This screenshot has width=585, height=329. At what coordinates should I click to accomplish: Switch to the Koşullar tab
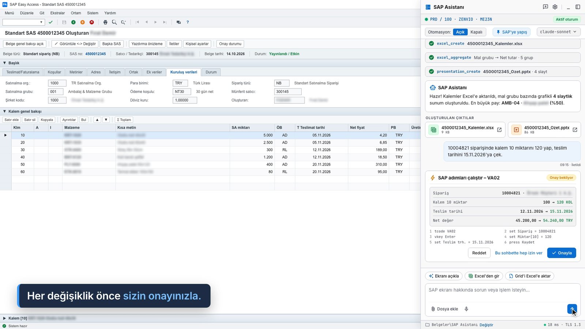tap(54, 72)
